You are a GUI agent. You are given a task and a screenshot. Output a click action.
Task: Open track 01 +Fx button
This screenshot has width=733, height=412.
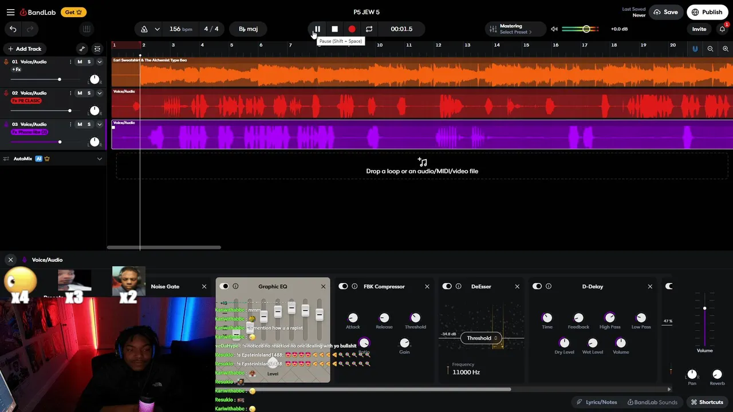point(17,69)
